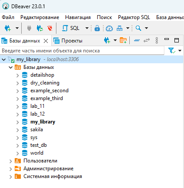Open the Файл menu

8,17
